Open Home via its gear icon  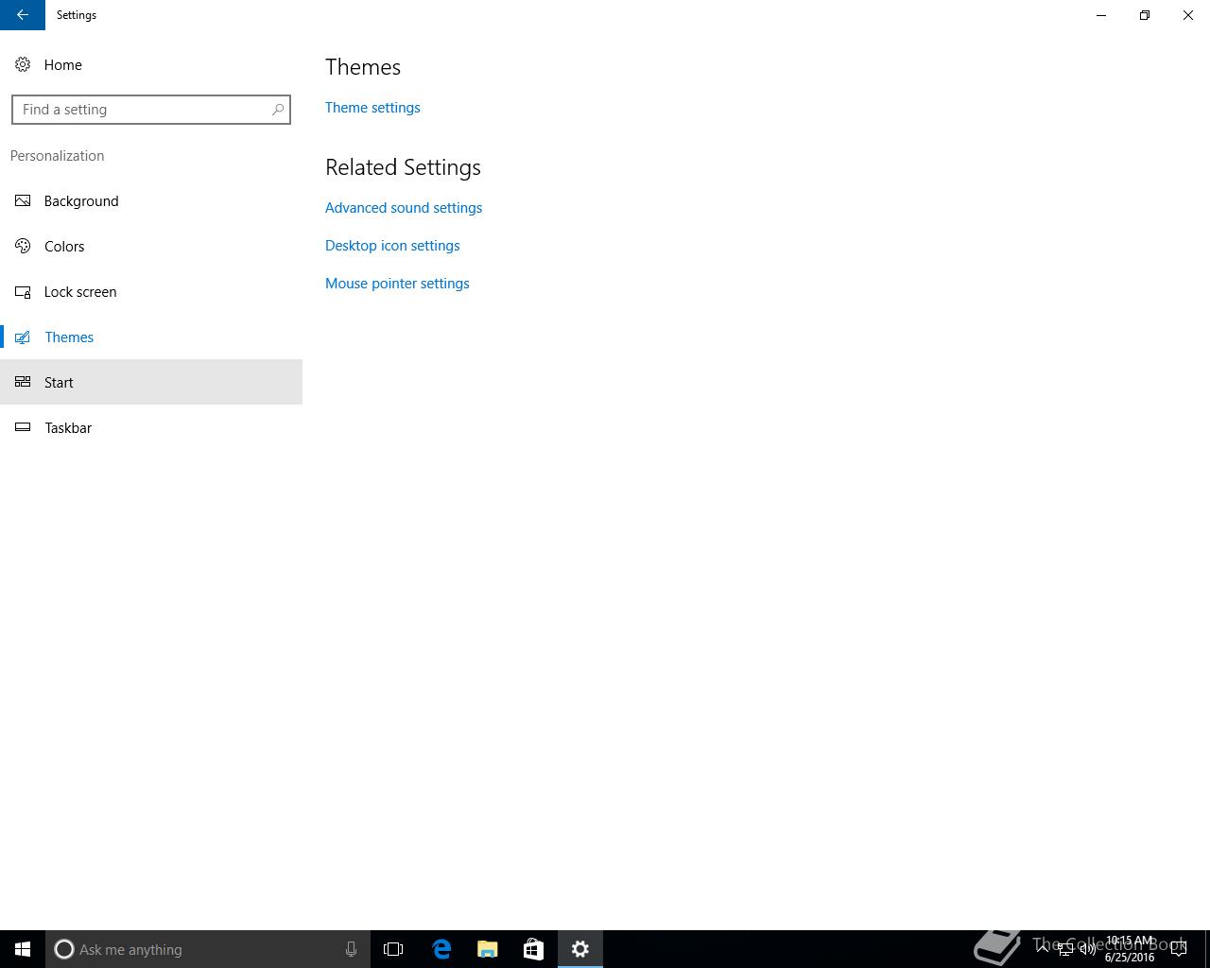(23, 64)
